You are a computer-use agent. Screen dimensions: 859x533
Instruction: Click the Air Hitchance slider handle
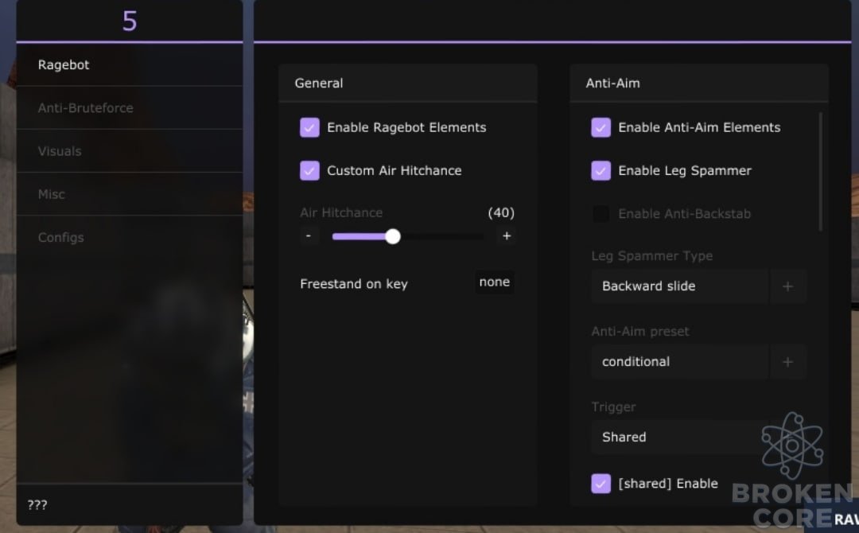[x=393, y=236]
